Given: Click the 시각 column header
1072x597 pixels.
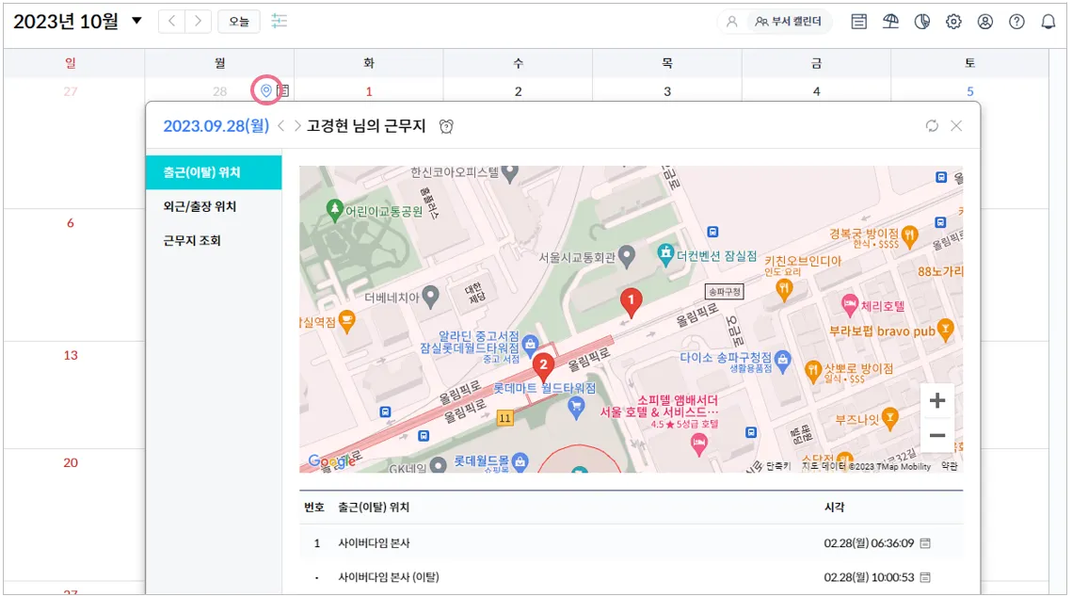Looking at the screenshot, I should 834,507.
